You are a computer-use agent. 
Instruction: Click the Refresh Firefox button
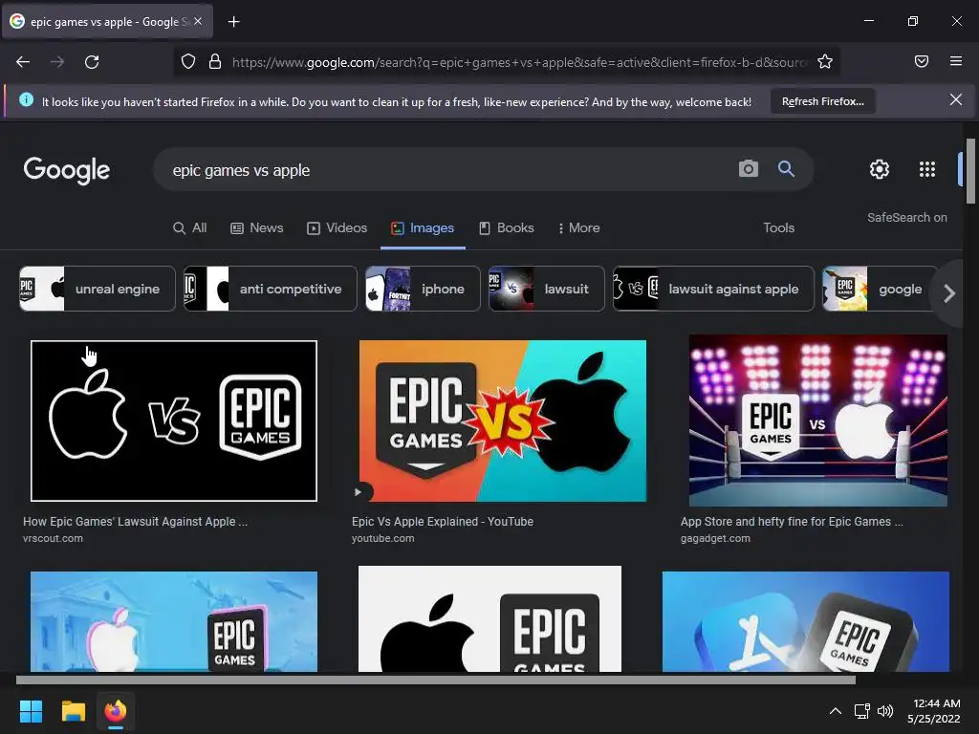(x=823, y=101)
